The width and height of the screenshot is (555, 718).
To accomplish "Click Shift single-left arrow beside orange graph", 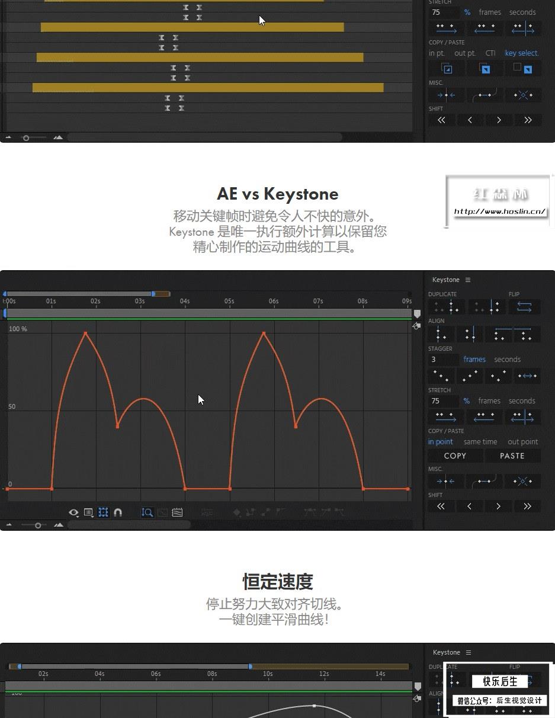I will click(470, 507).
